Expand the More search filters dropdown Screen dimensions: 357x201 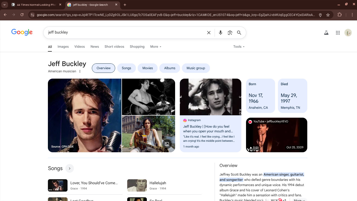pyautogui.click(x=155, y=47)
